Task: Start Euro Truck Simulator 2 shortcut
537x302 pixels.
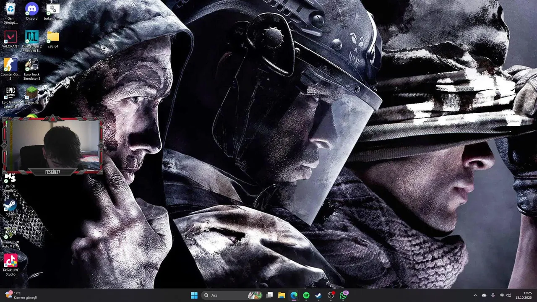Action: point(32,69)
